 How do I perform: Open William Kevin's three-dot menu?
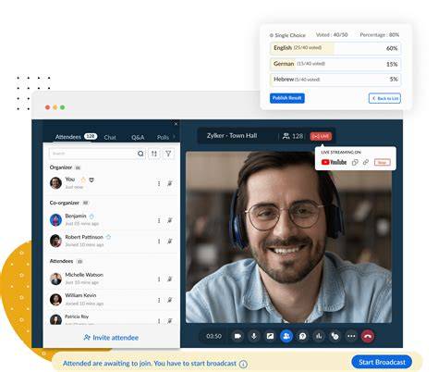coord(159,300)
